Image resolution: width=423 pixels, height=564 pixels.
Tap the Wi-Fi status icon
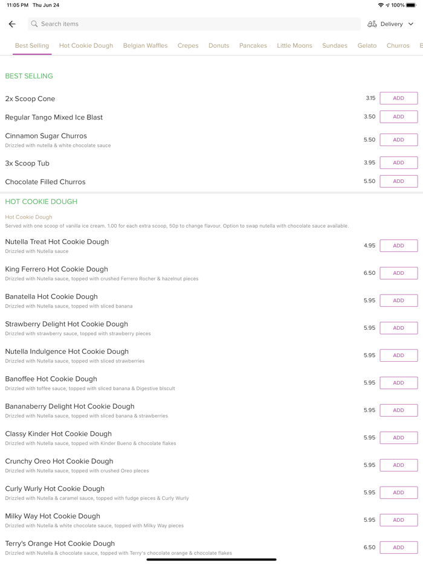pos(380,5)
